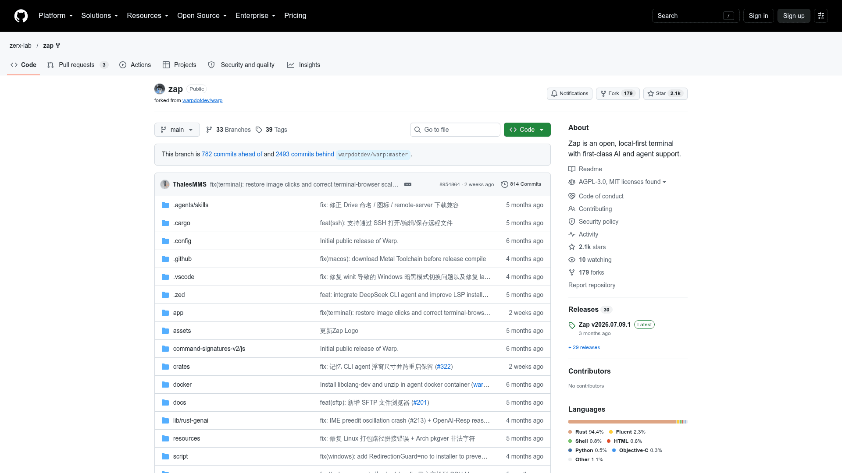Click ThalesMMS avatar in latest commit
The image size is (842, 473).
click(165, 184)
